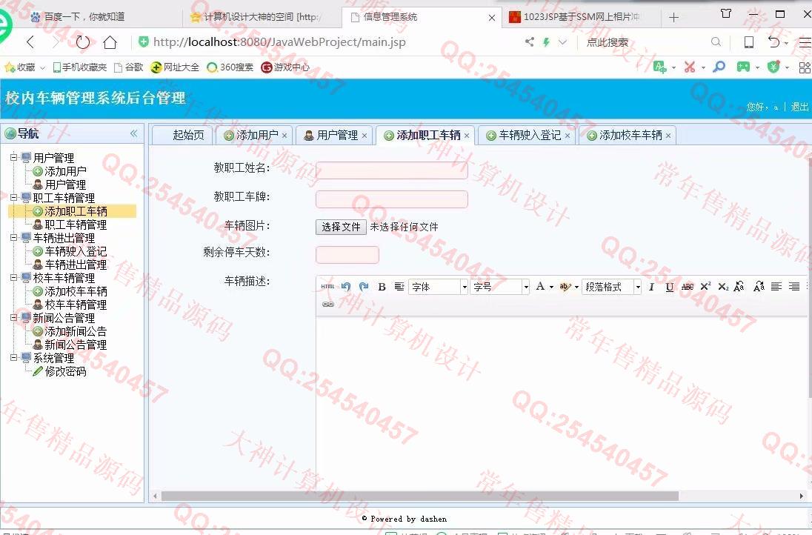
Task: Collapse the 新闻公告管理 tree node
Action: tap(14, 317)
